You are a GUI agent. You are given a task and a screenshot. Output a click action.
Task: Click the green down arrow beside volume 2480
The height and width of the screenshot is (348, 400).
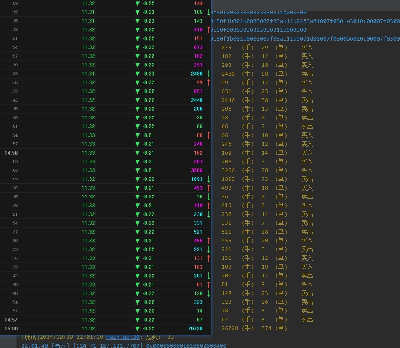pyautogui.click(x=209, y=74)
